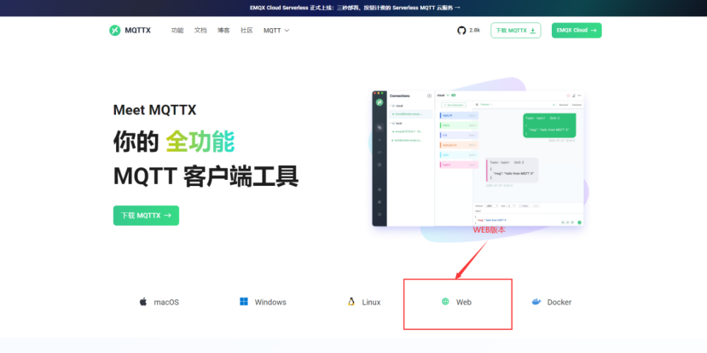Select the Docker whale icon
Screen dimensions: 707x353
(x=536, y=302)
